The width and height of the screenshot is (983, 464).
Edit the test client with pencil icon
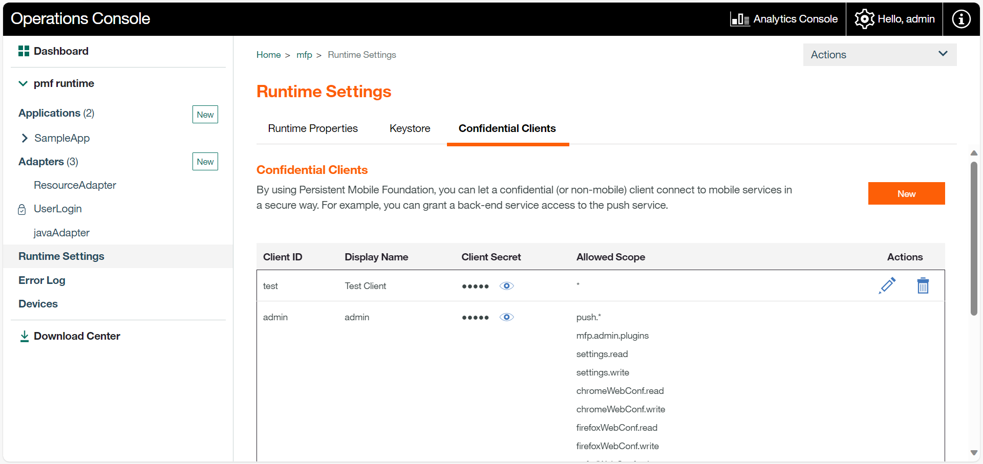point(887,285)
